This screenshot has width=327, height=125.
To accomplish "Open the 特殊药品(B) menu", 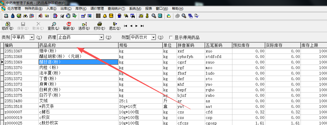I will coord(34,9).
